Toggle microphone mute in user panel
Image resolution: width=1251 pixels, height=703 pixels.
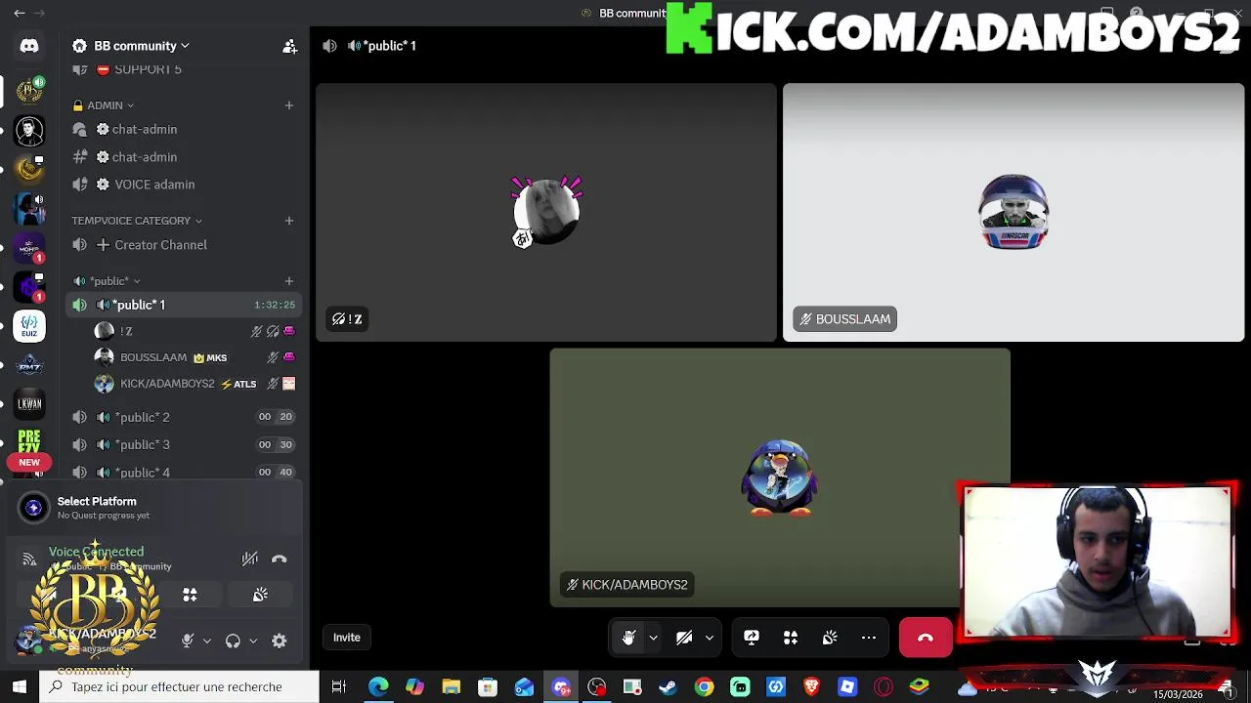(x=188, y=641)
